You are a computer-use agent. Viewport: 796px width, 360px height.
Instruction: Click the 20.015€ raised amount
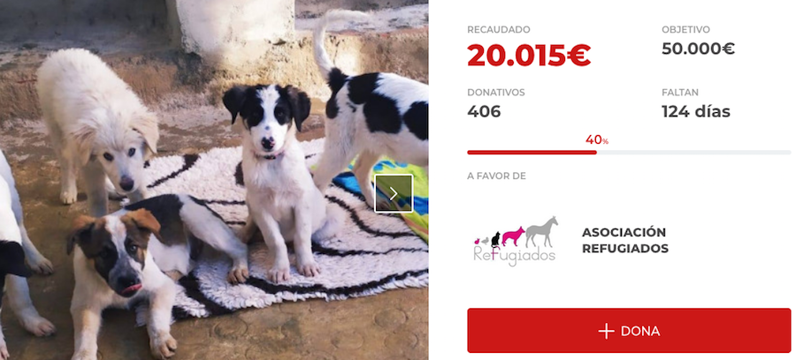point(529,56)
